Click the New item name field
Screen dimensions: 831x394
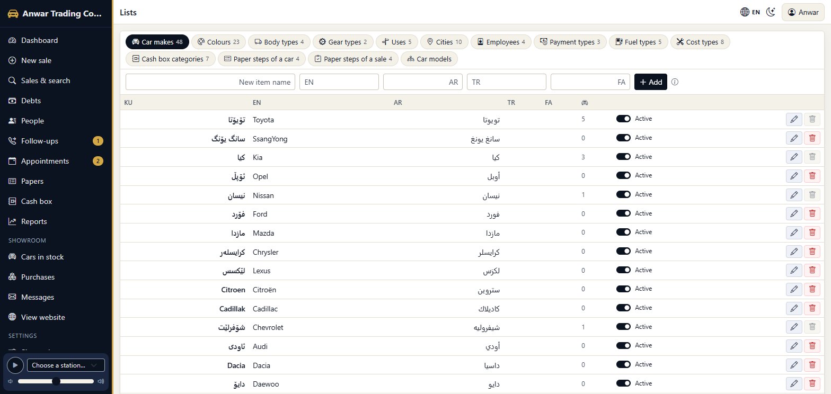click(210, 82)
